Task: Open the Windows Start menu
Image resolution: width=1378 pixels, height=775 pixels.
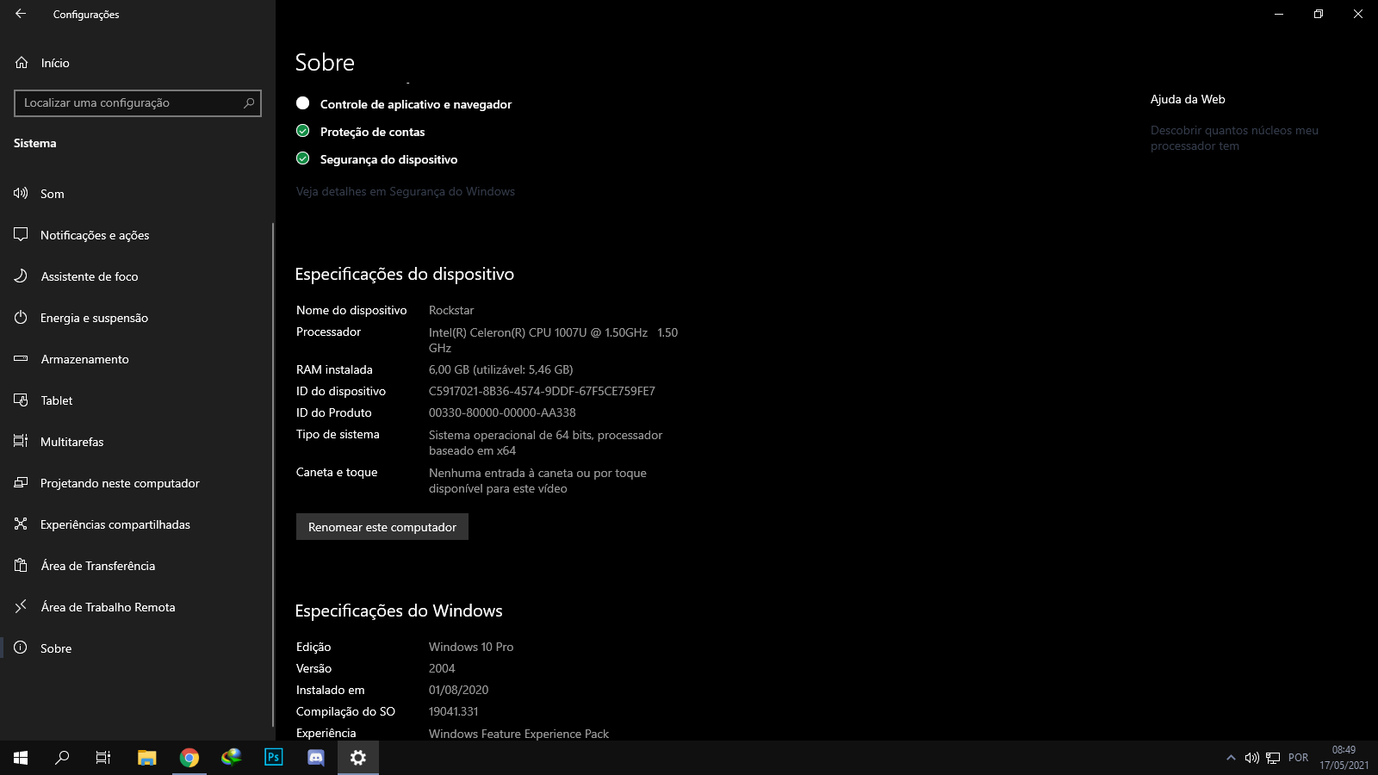Action: [21, 758]
